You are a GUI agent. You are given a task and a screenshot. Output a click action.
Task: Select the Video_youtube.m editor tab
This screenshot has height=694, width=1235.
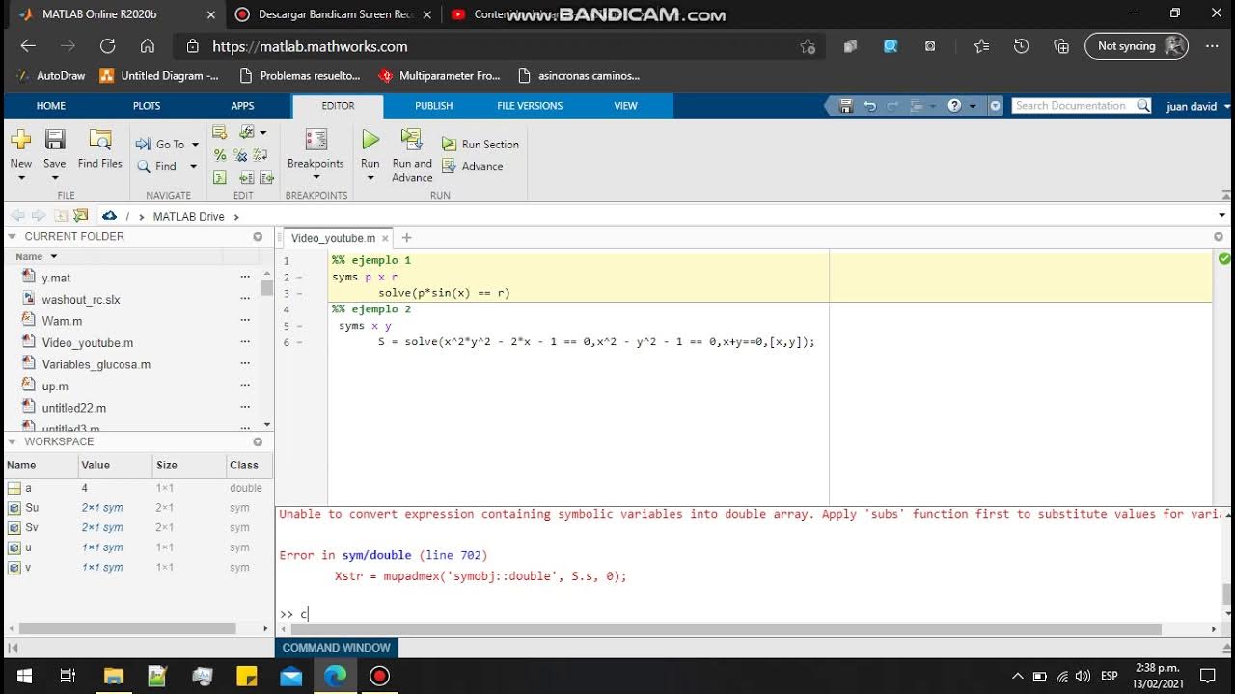click(333, 238)
